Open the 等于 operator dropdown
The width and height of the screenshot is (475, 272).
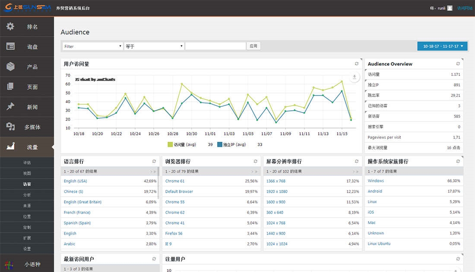click(154, 46)
